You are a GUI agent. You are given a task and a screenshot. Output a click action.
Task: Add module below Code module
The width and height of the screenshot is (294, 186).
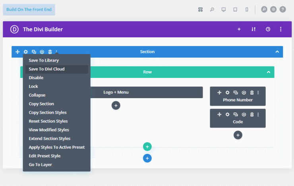[x=238, y=135]
